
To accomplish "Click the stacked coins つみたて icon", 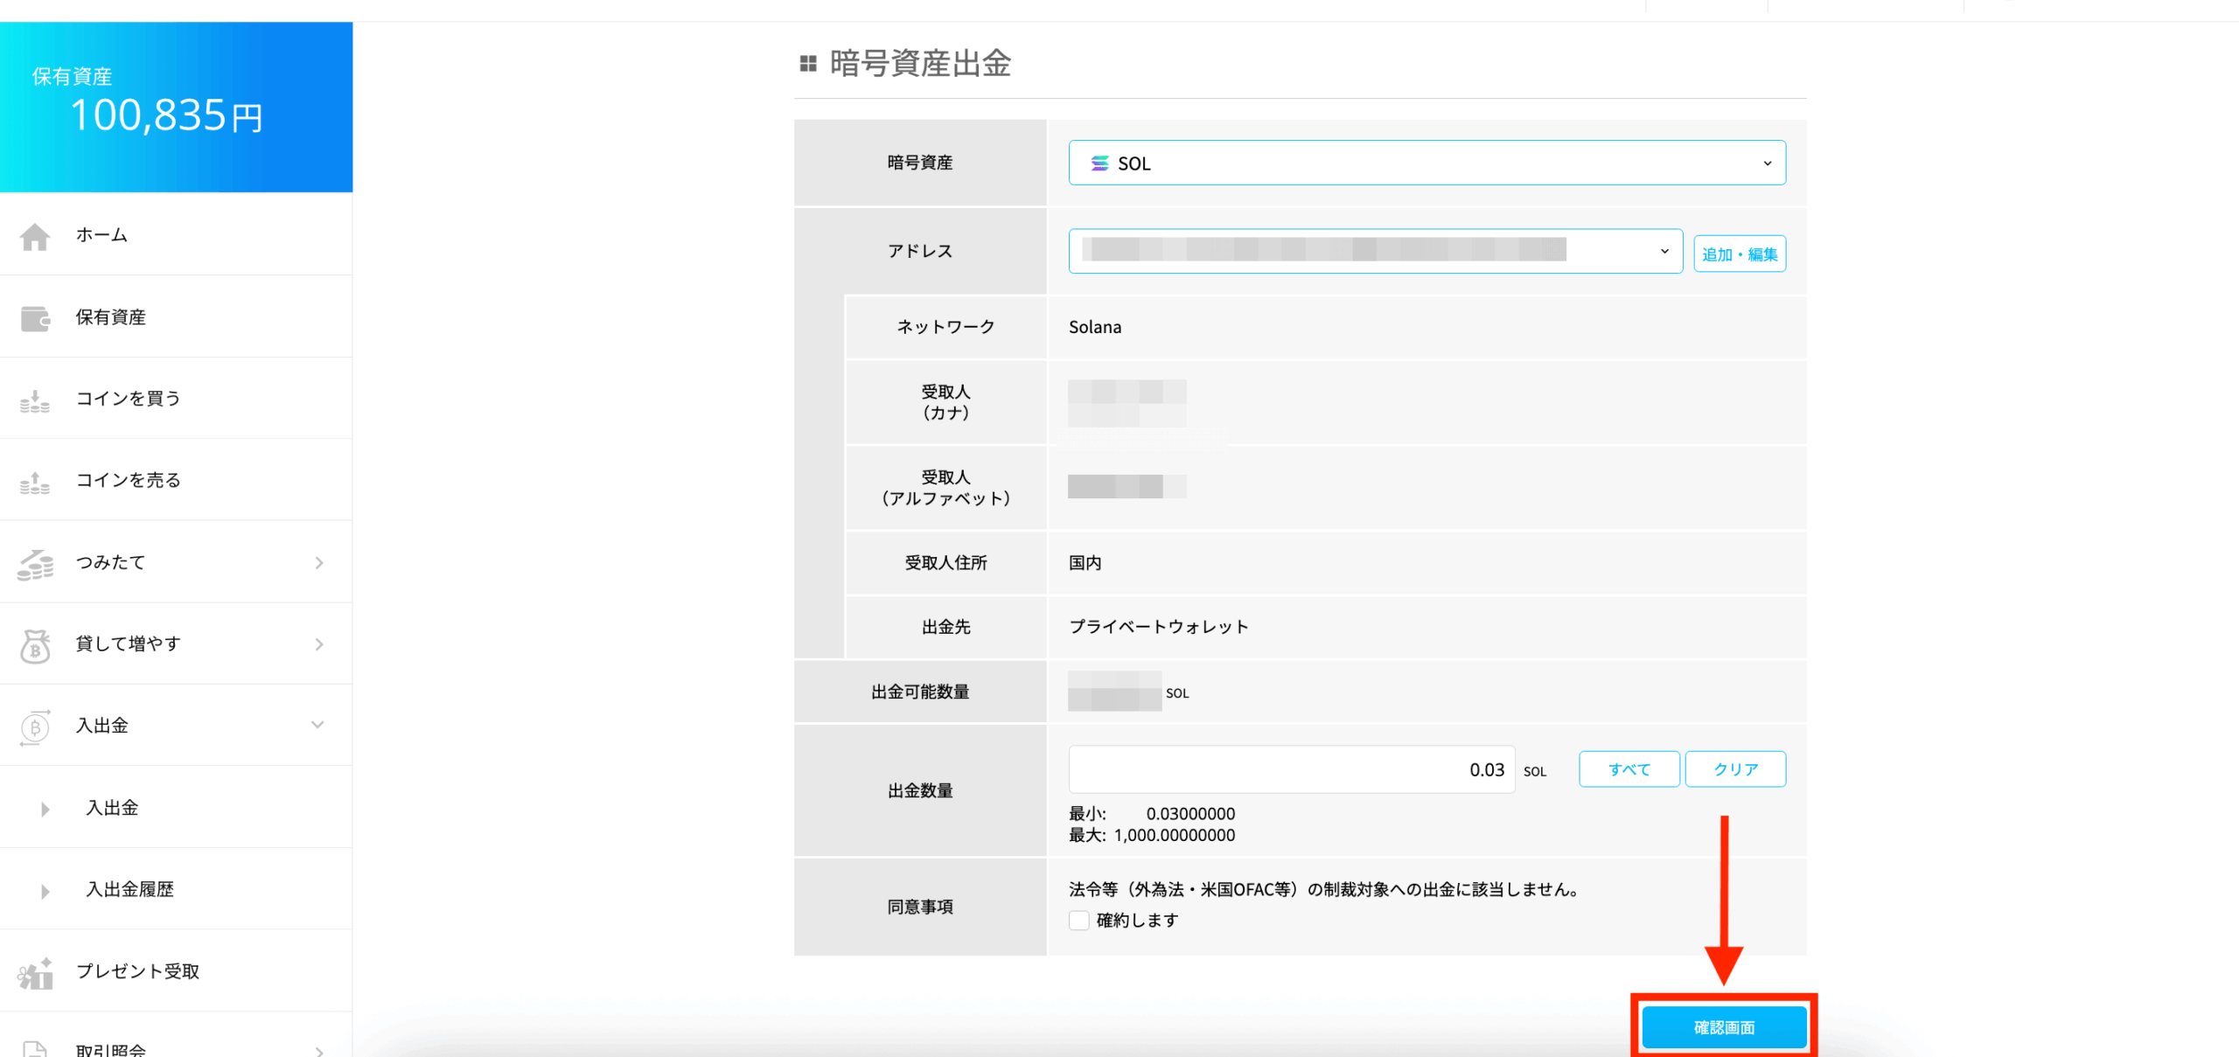I will (x=35, y=564).
